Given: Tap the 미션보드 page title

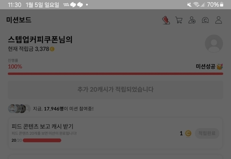Looking at the screenshot, I should [19, 20].
